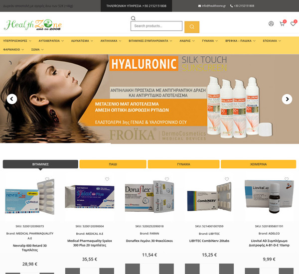
Task: Open Nevralip product image
Action: (30, 197)
